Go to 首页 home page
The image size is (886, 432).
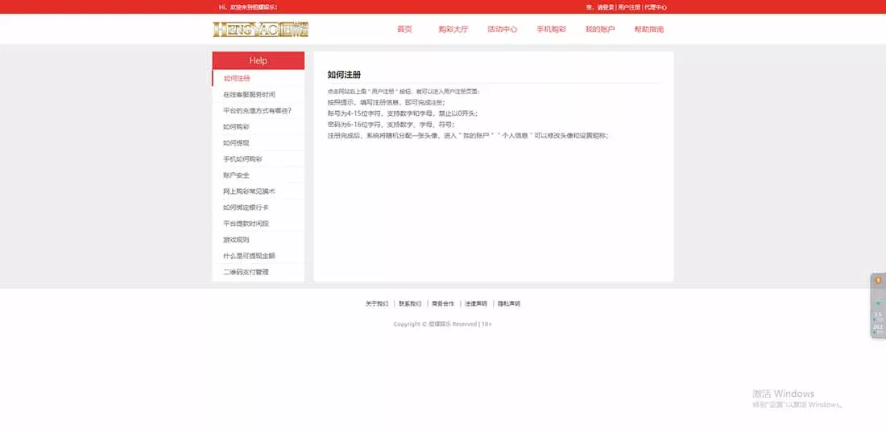404,30
